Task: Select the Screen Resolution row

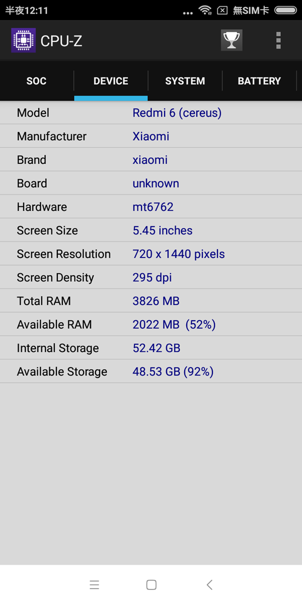Action: click(x=151, y=254)
